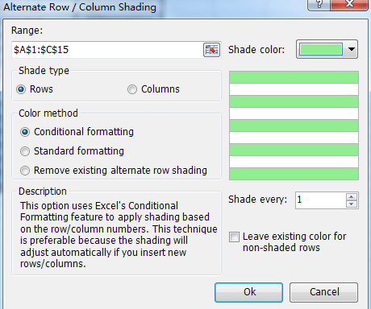Select Remove existing alternate row shading
The height and width of the screenshot is (309, 371).
tap(25, 171)
